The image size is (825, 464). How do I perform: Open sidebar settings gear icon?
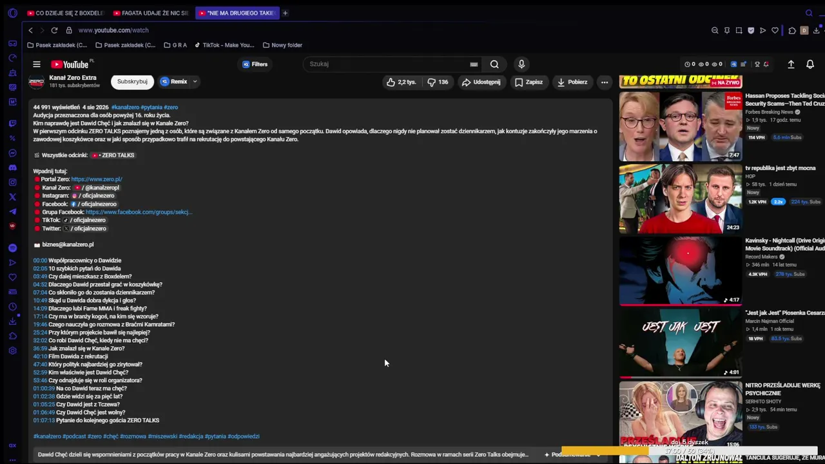12,351
